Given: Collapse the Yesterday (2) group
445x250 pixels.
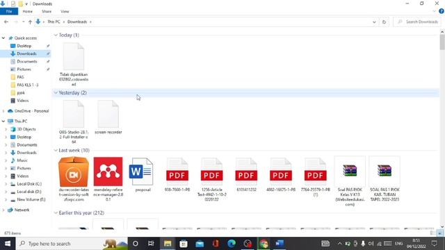Looking at the screenshot, I should point(56,92).
